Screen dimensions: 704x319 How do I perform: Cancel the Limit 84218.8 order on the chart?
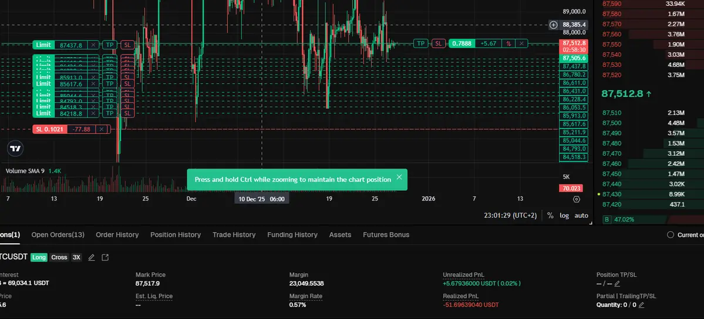[x=93, y=113]
